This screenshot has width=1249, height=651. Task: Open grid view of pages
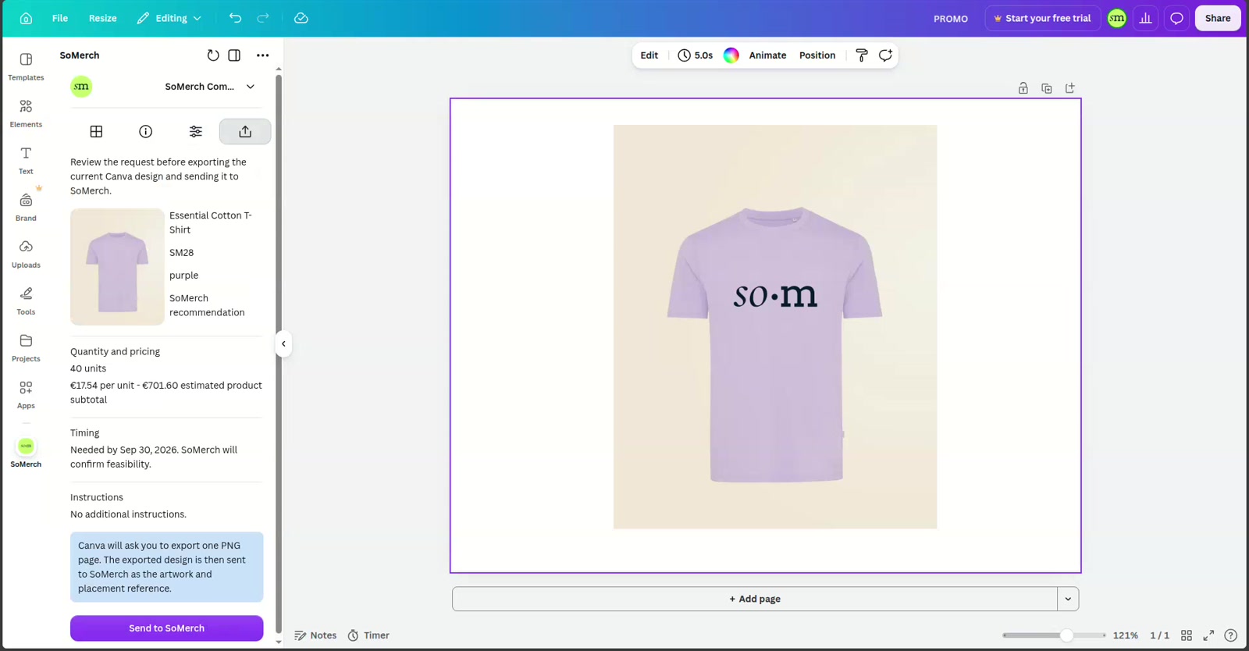point(1187,635)
